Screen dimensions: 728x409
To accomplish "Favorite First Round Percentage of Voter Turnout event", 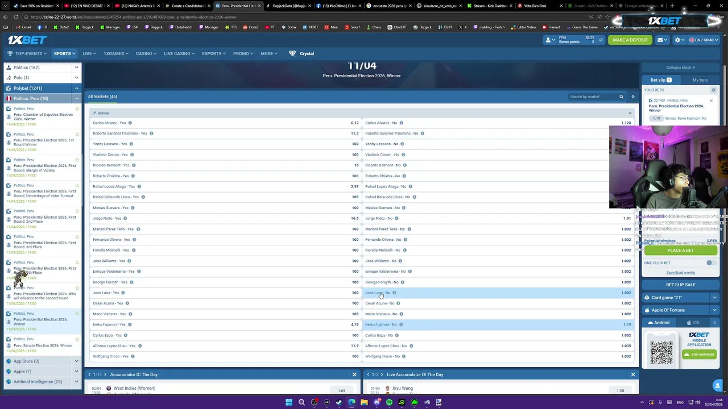I will [77, 185].
